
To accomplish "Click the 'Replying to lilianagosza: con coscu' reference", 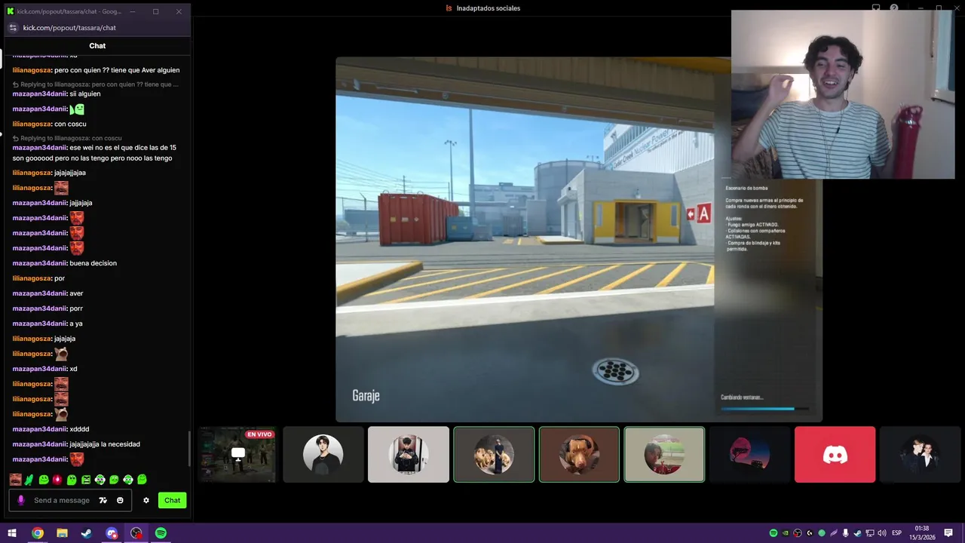I will (x=67, y=139).
